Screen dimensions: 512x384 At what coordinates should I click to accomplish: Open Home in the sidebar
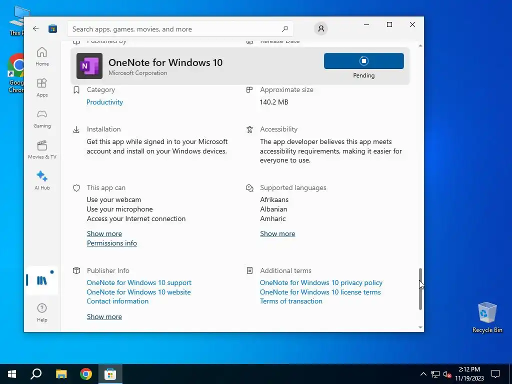point(42,56)
